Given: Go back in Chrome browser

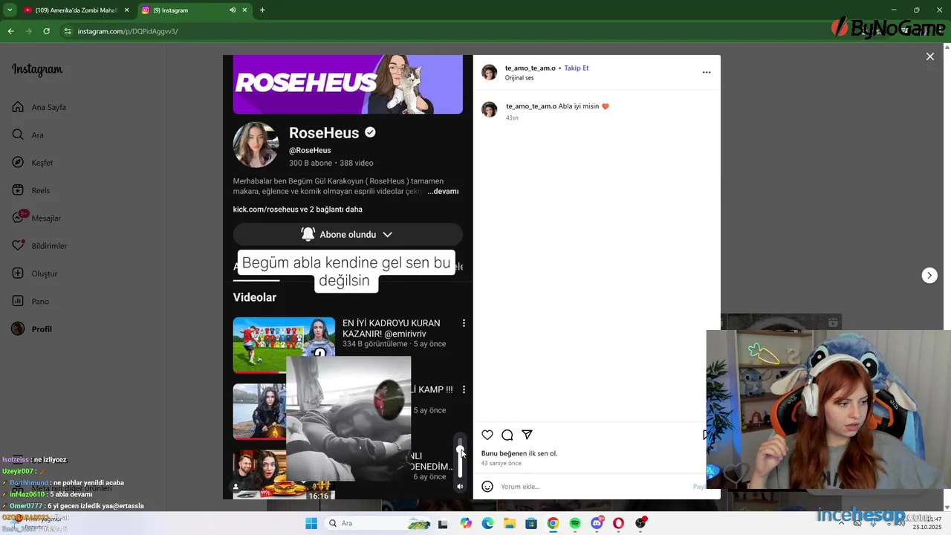Looking at the screenshot, I should point(10,31).
